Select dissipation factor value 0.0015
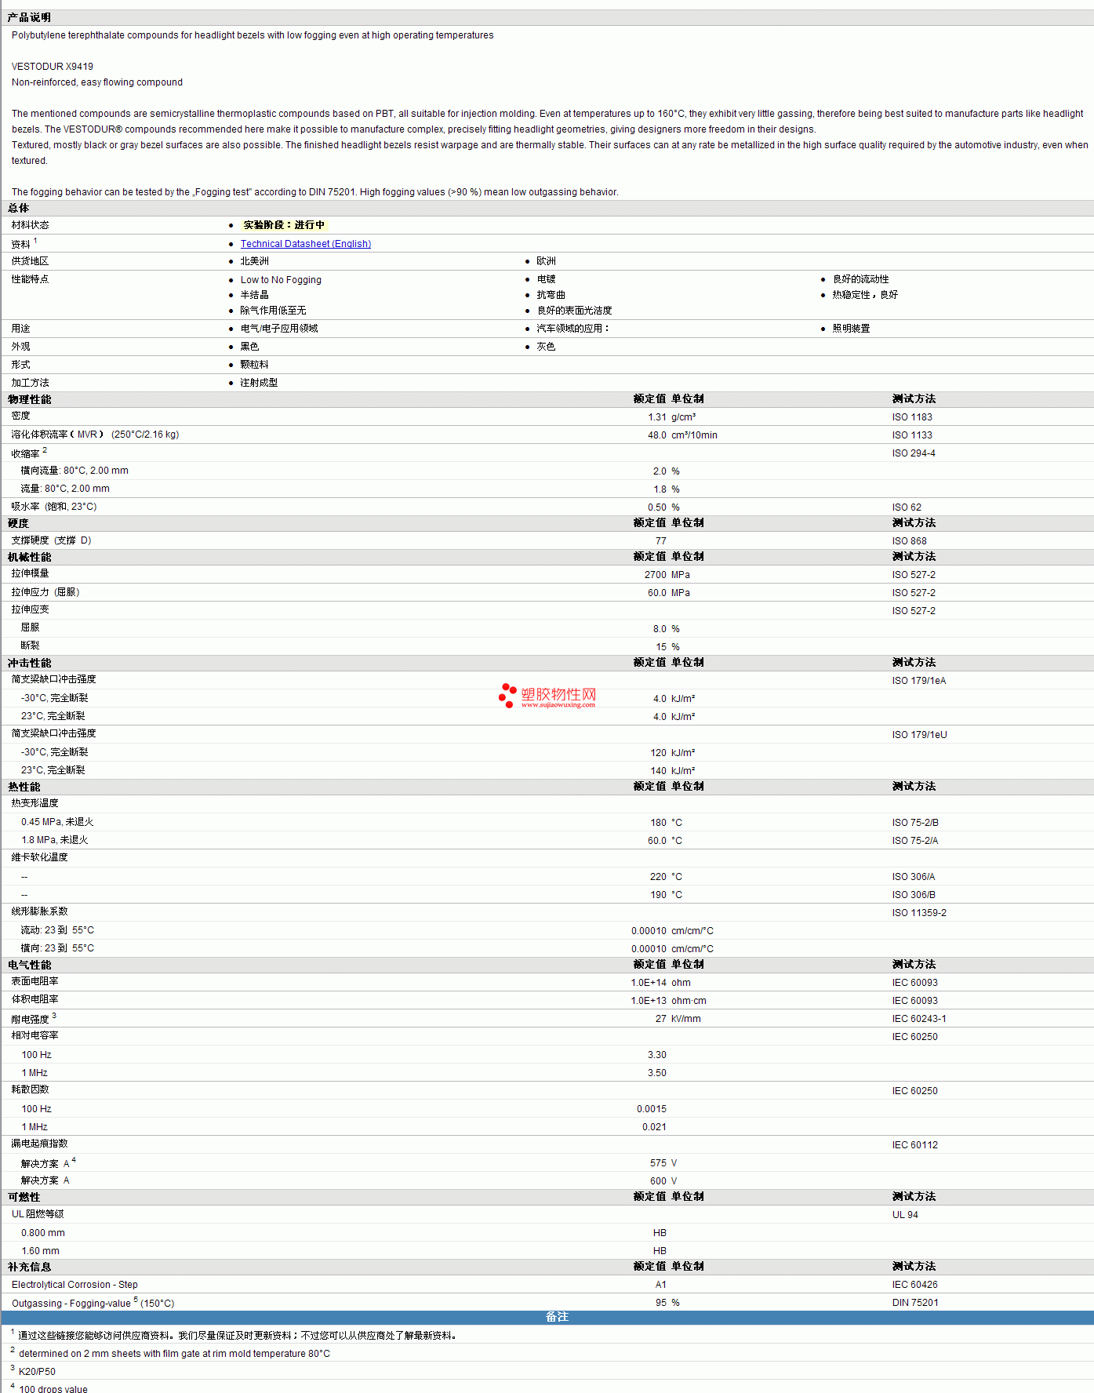Image resolution: width=1094 pixels, height=1393 pixels. [x=652, y=1109]
